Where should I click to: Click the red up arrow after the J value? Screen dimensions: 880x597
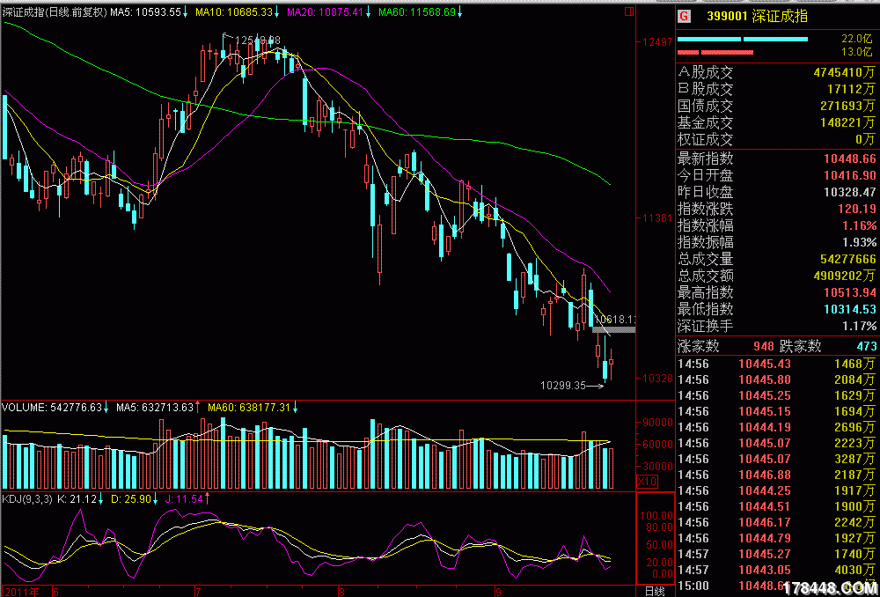click(x=209, y=498)
